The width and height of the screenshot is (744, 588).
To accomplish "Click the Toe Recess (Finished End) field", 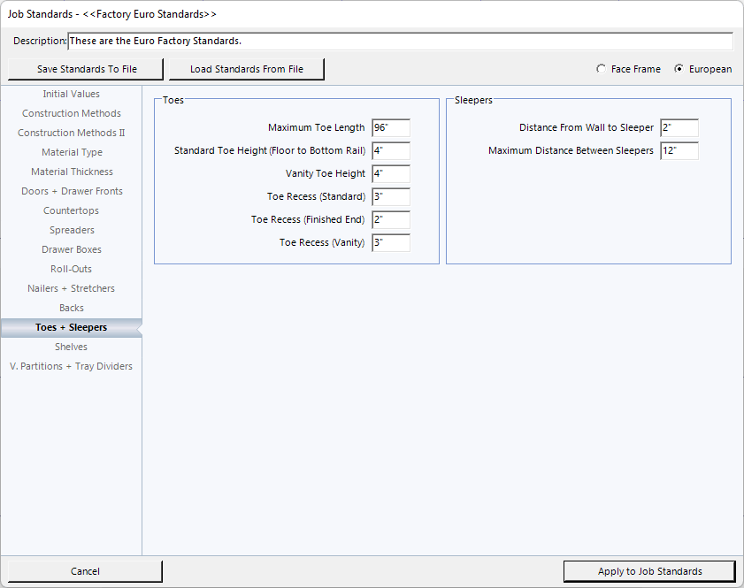I will click(390, 220).
